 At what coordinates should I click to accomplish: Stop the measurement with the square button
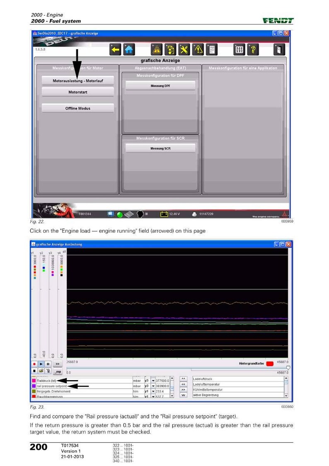click(34, 371)
